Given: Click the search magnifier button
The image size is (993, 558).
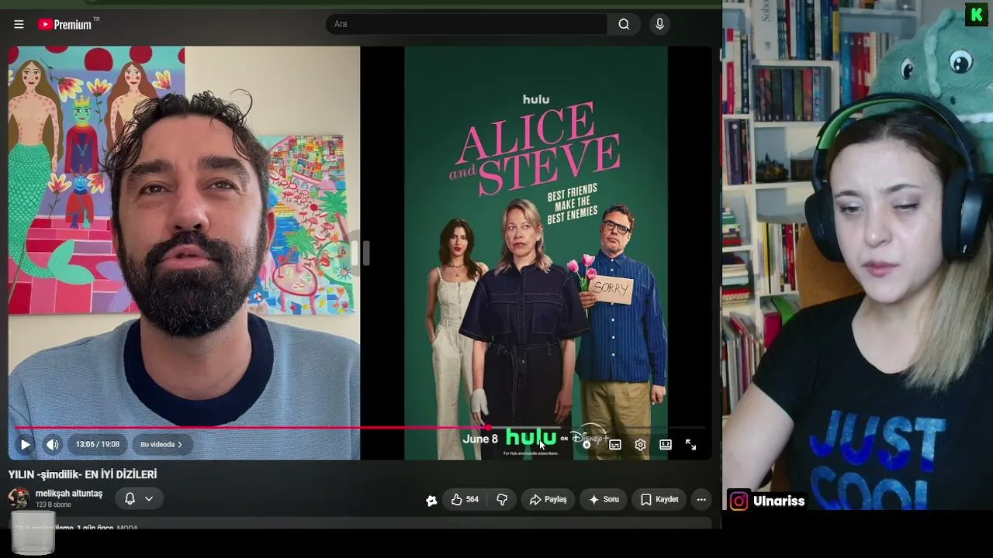Looking at the screenshot, I should pyautogui.click(x=624, y=24).
